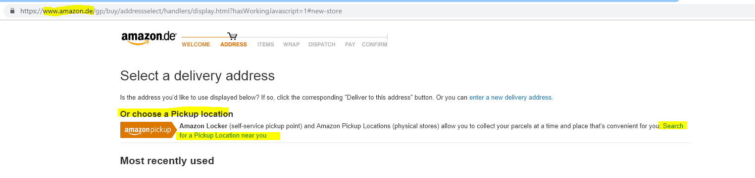Click the checkout progress bar line
The width and height of the screenshot is (755, 178).
tap(285, 37)
